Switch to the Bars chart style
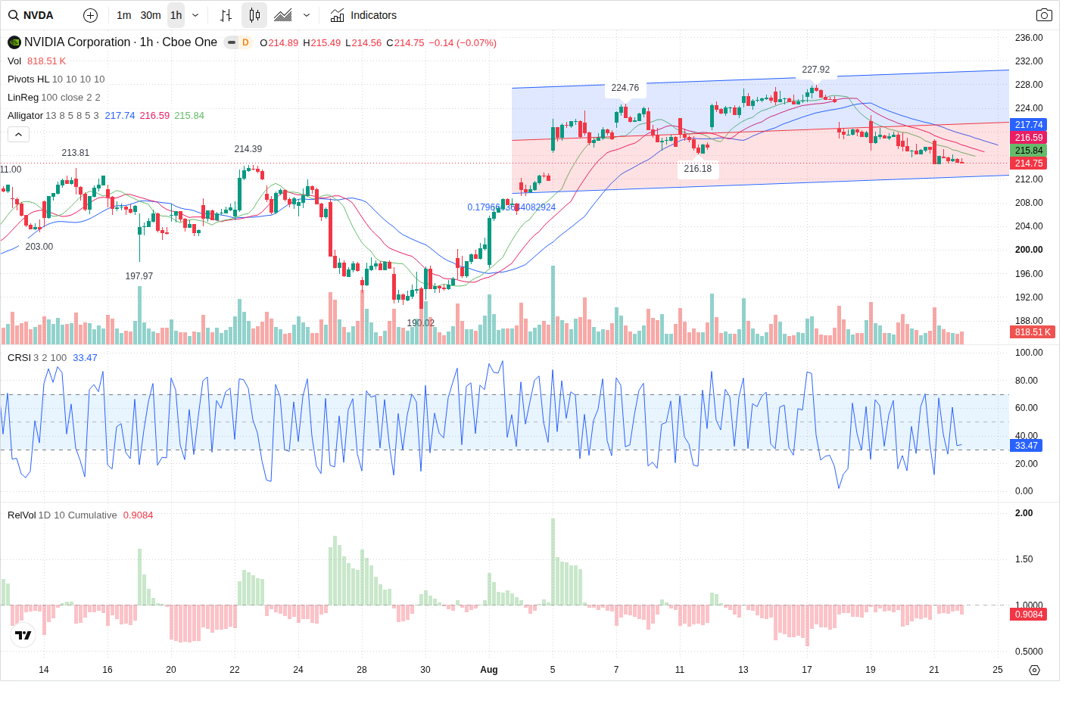Screen dimensions: 1075x719 click(226, 15)
